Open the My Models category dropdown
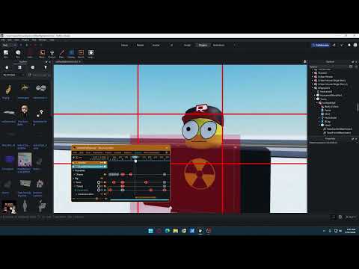359x269 pixels. pos(13,75)
